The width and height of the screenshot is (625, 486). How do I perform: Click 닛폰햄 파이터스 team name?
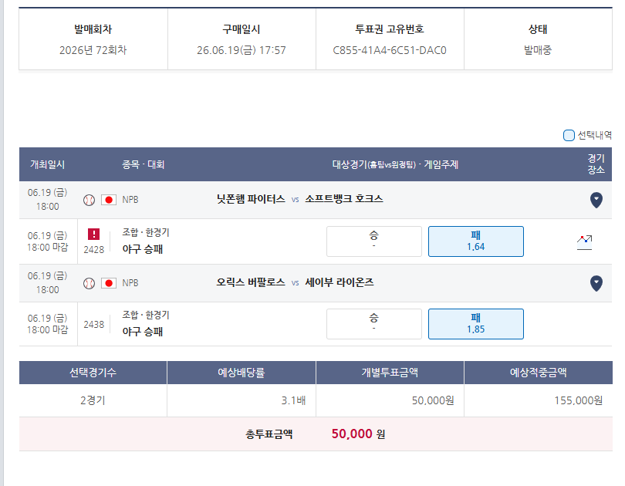[x=251, y=199]
